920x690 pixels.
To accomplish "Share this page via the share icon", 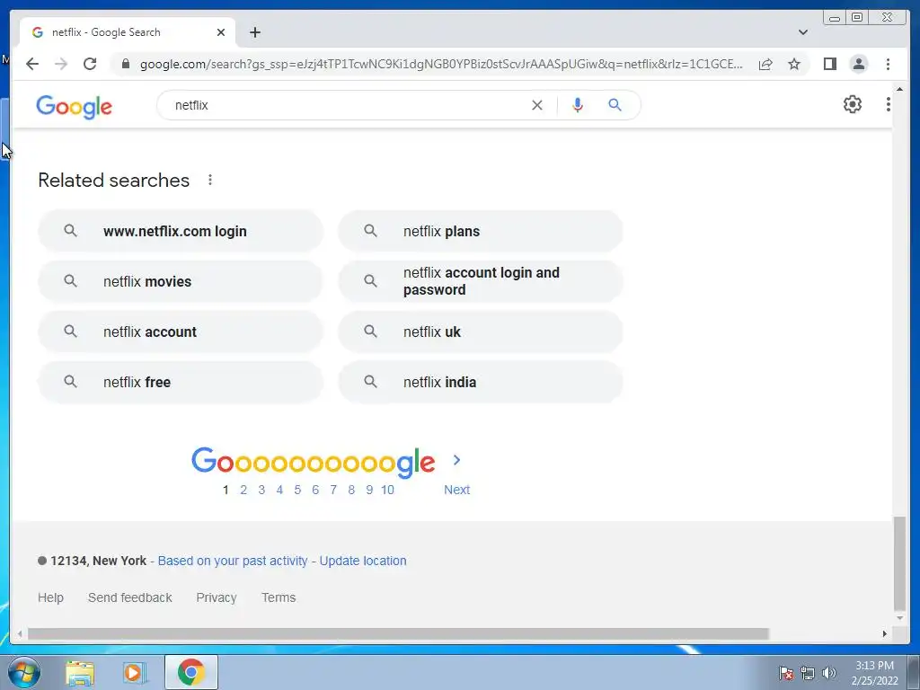I will tap(765, 64).
